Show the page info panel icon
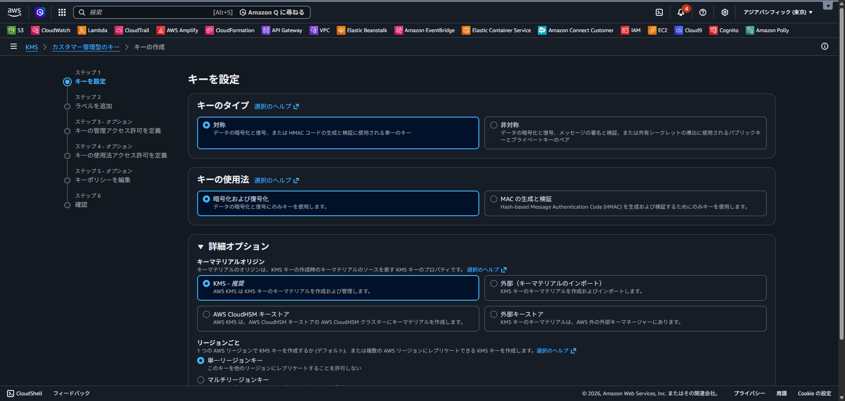The image size is (845, 401). point(825,46)
